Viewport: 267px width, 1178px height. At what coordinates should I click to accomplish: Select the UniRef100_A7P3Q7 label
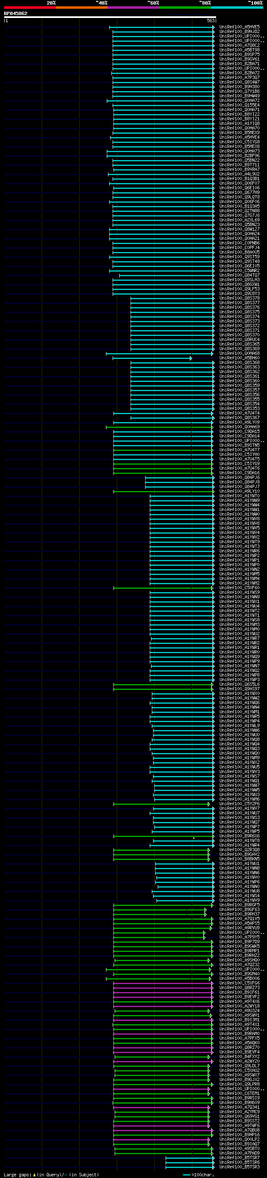point(239,78)
